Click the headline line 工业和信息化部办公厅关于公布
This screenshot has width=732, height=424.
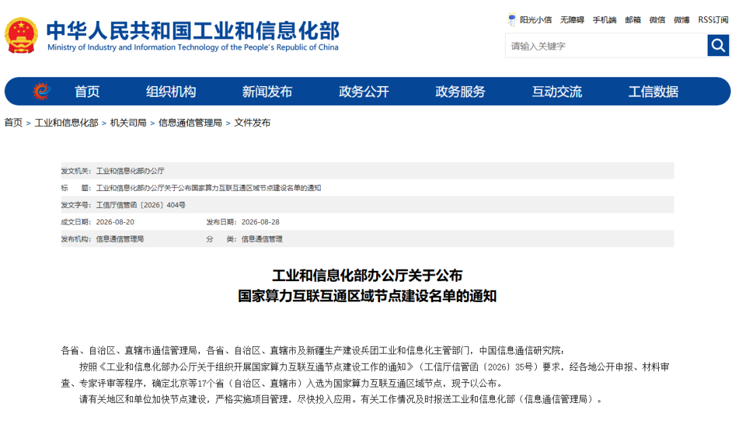click(367, 275)
